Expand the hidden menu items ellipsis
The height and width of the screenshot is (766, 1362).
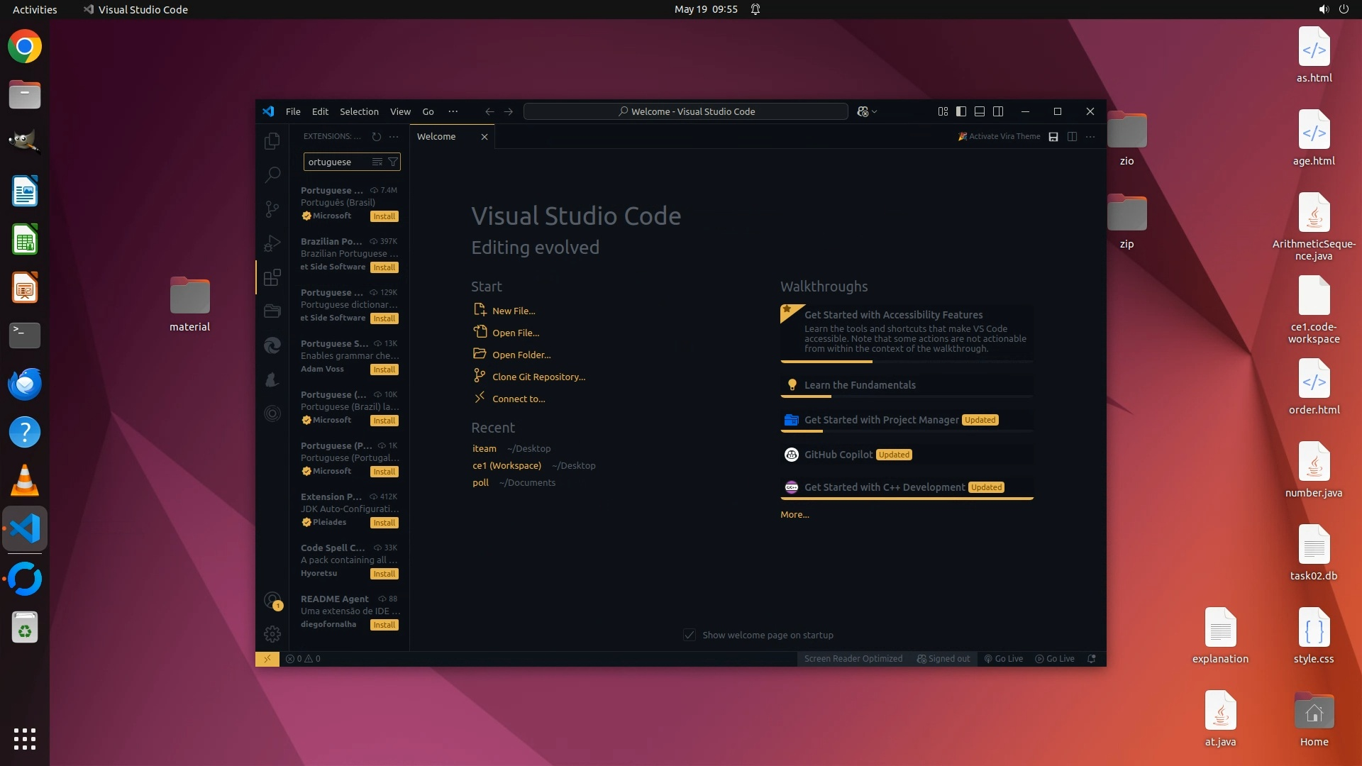pyautogui.click(x=453, y=111)
